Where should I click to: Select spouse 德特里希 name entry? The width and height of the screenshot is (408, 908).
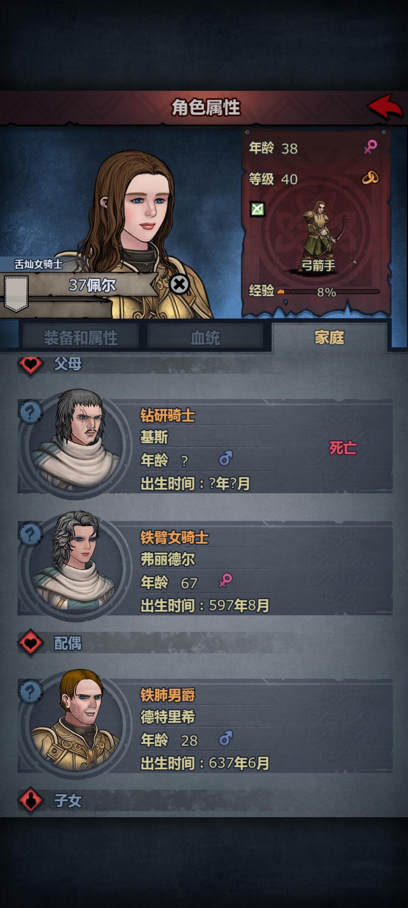[x=167, y=717]
